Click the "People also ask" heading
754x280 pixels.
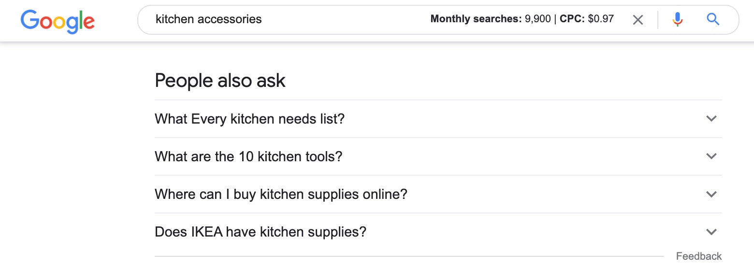coord(220,81)
